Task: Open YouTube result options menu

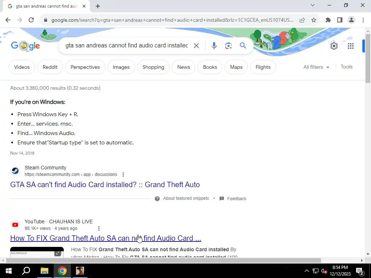Action: (99, 228)
